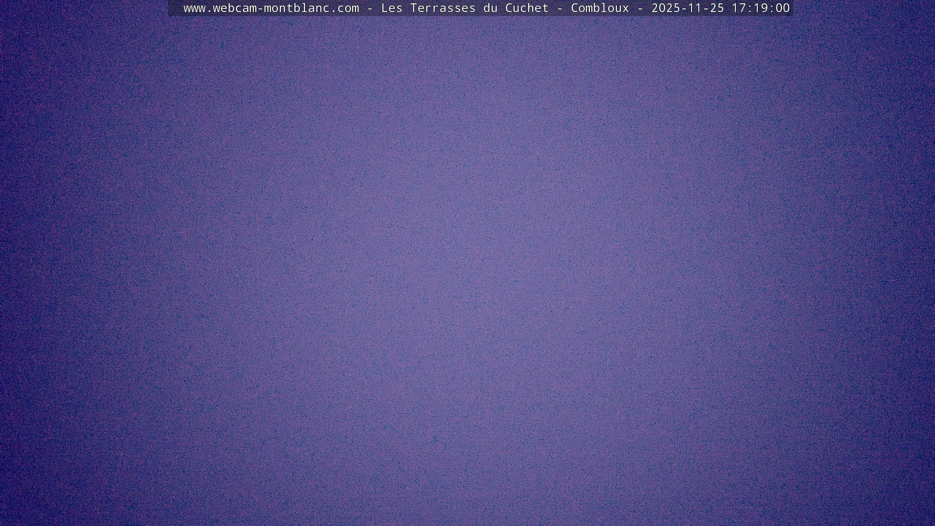Click the dash between "Cuchet" and "Combloux"
The image size is (935, 526).
560,8
